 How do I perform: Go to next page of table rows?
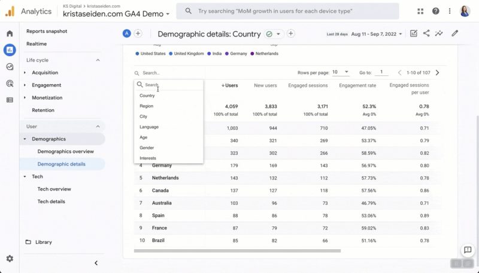click(x=438, y=73)
